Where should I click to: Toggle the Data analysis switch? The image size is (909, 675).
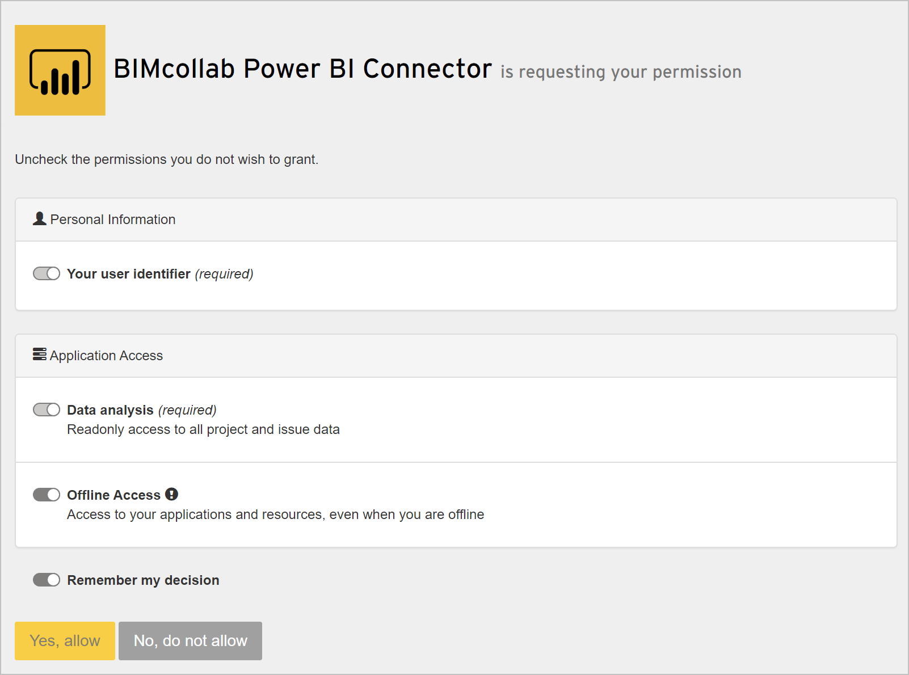click(x=47, y=410)
